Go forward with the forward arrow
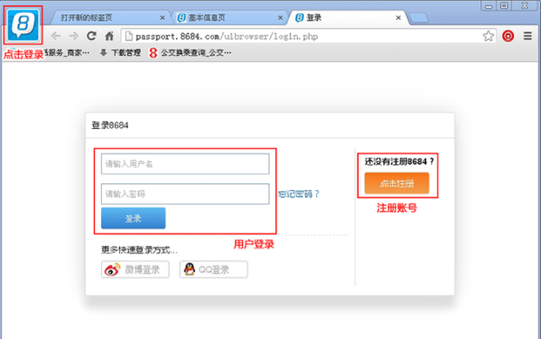 point(73,36)
